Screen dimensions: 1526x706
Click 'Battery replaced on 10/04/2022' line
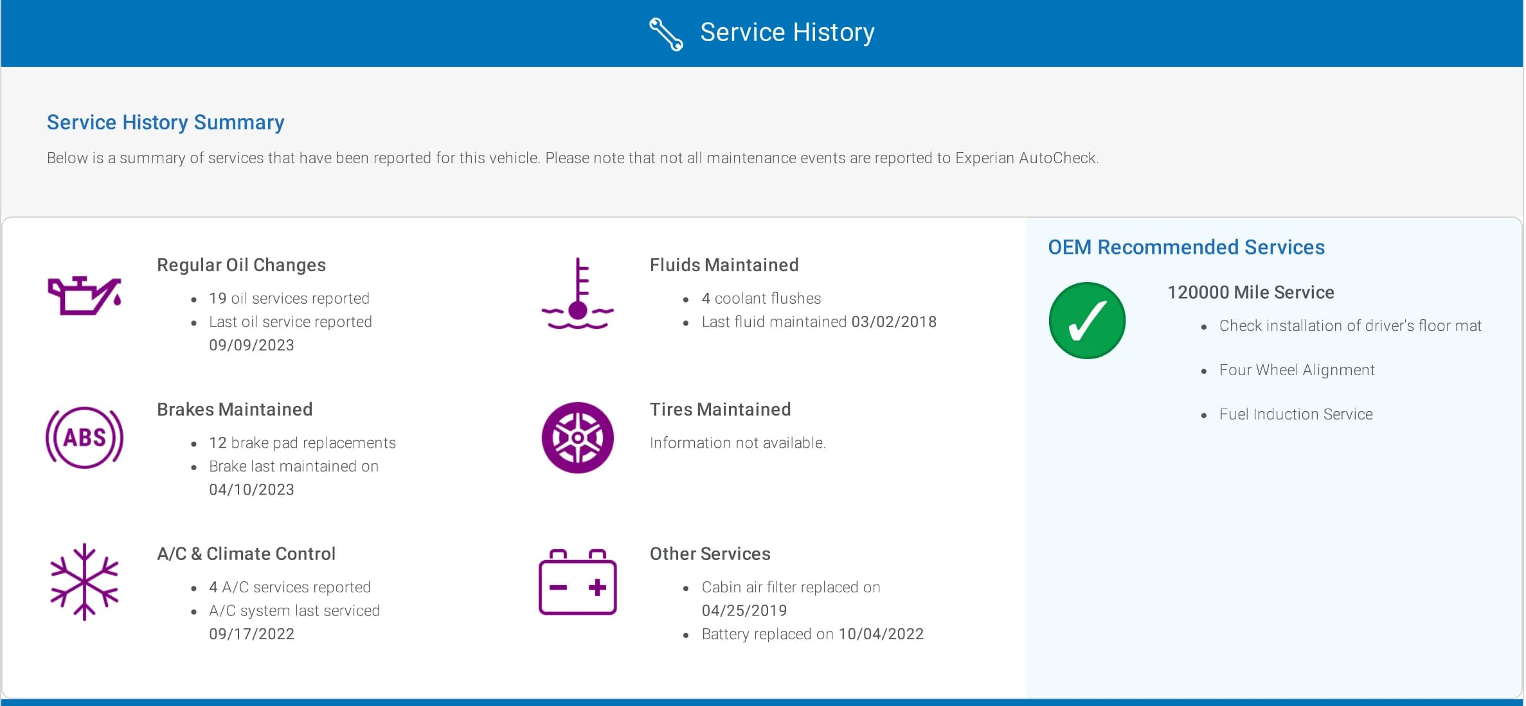click(812, 635)
